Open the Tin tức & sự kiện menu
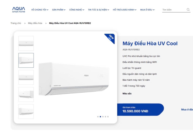Screen dimensions: 193x137 [x=99, y=10]
